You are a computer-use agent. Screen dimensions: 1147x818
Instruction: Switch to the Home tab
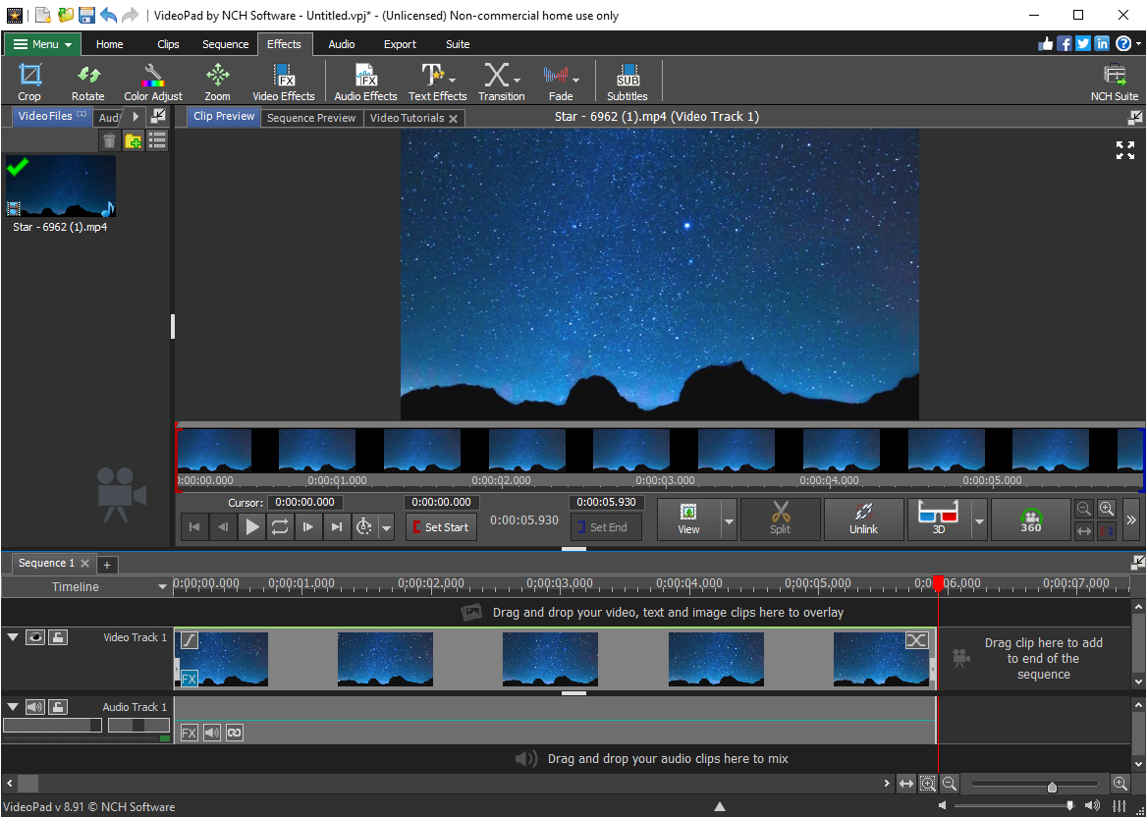109,44
